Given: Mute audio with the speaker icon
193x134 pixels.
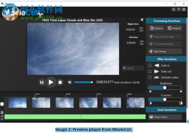Looking at the screenshot, I should [70, 82].
